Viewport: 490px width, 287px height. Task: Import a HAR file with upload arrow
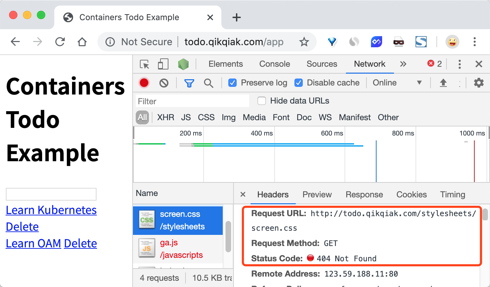point(443,83)
